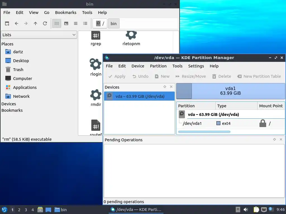
Task: Go to parent folder in file manager
Action: (35, 23)
